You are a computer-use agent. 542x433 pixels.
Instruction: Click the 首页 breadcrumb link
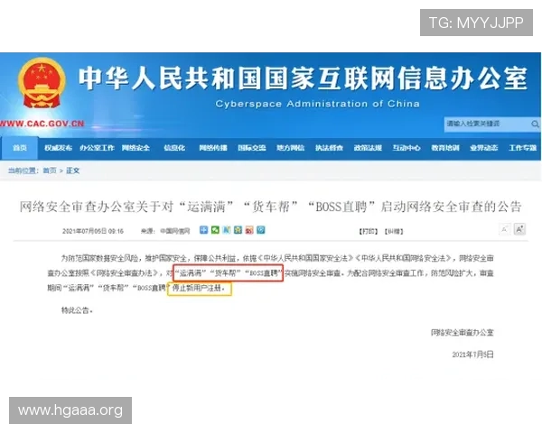click(x=50, y=170)
